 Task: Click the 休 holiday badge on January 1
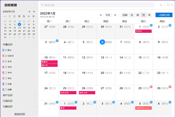pyautogui.click(x=151, y=25)
